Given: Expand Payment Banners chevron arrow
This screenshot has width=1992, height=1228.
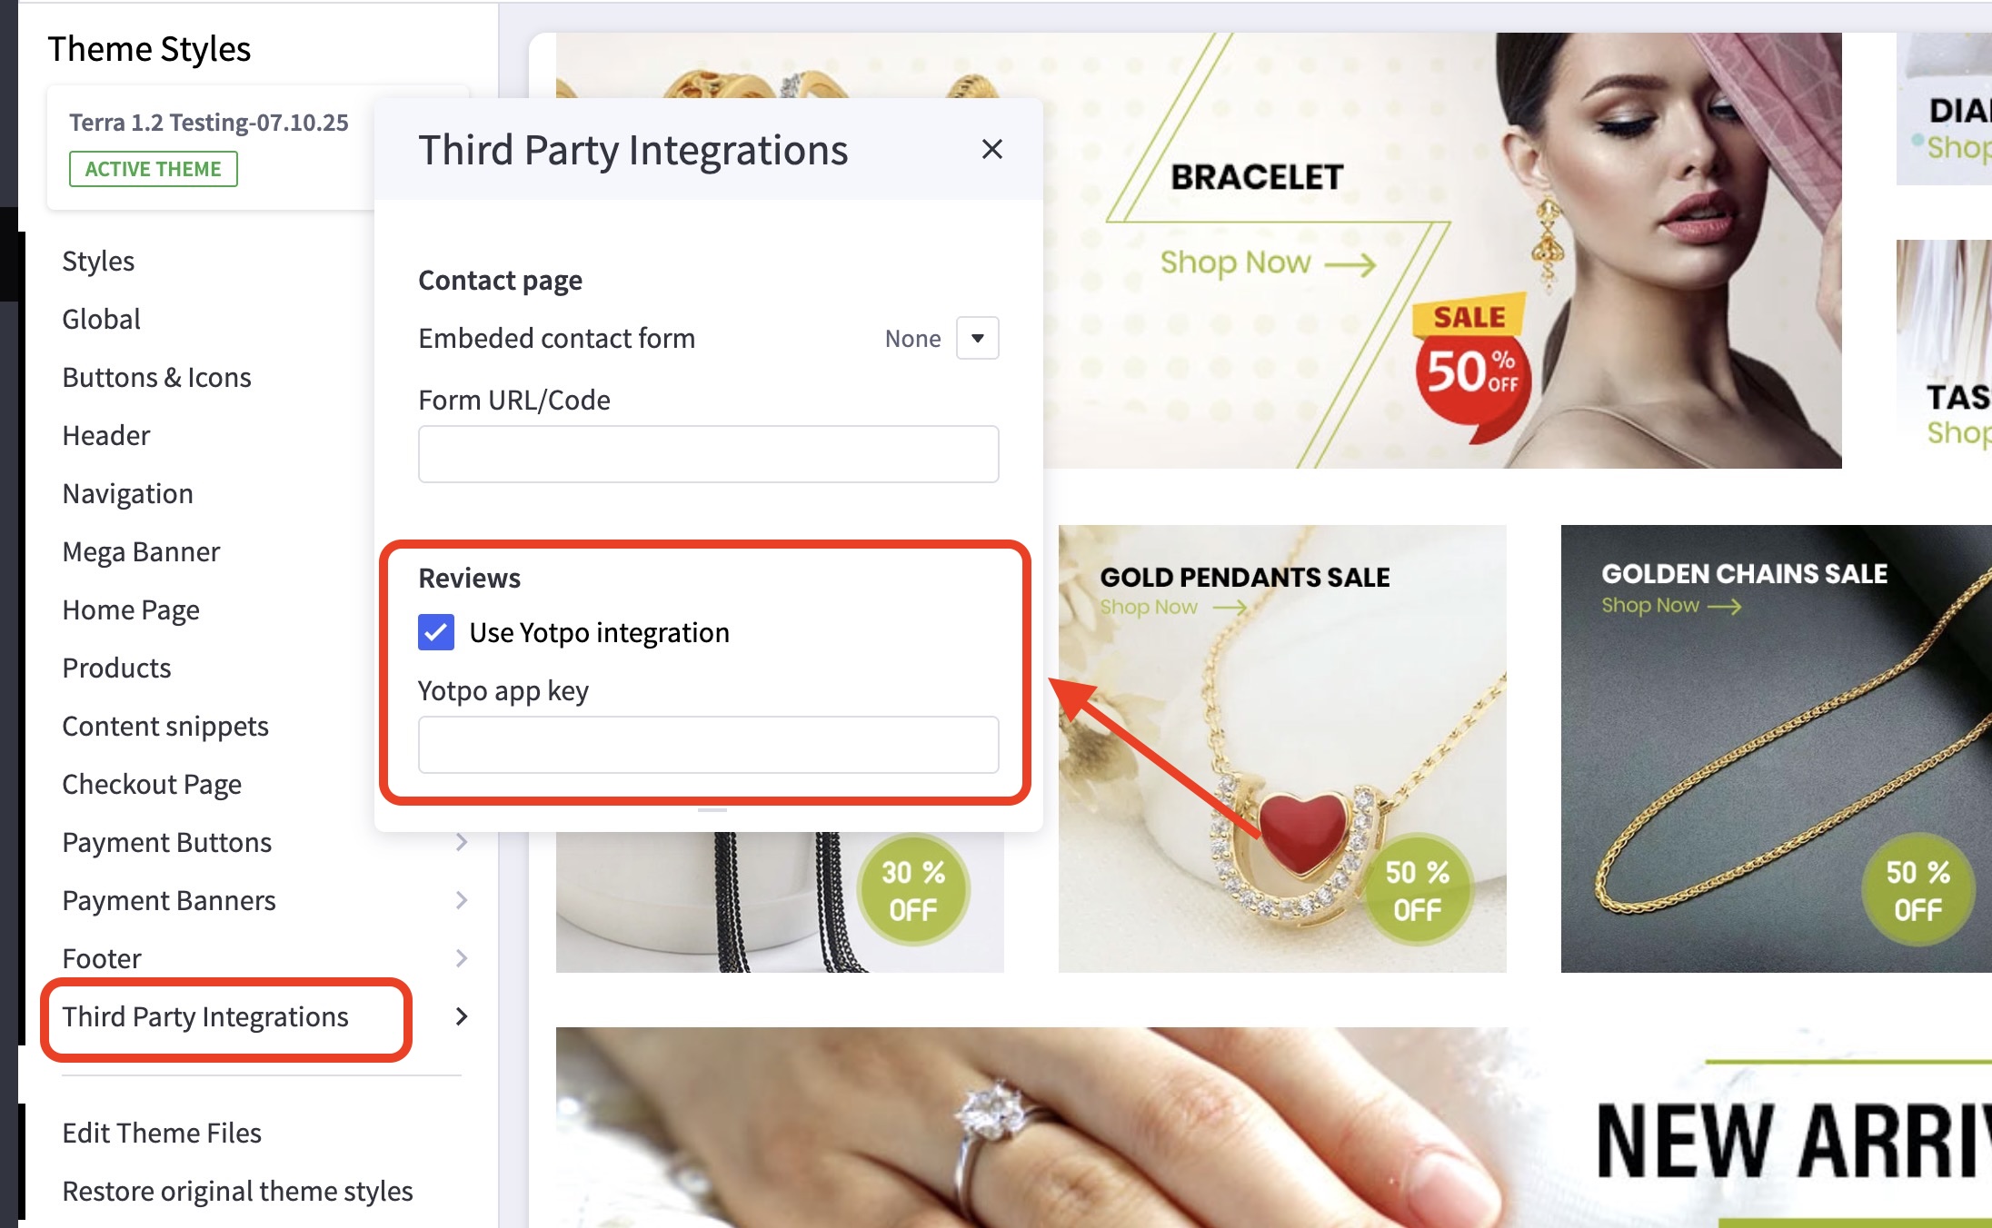Looking at the screenshot, I should [462, 900].
